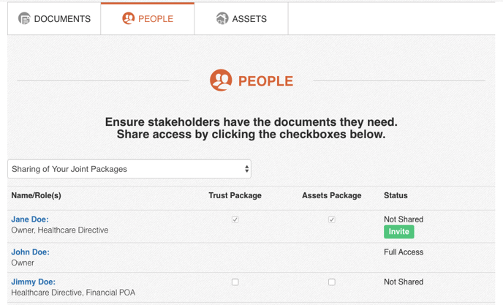503x305 pixels.
Task: Switch to the DOCUMENTS tab
Action: (54, 18)
